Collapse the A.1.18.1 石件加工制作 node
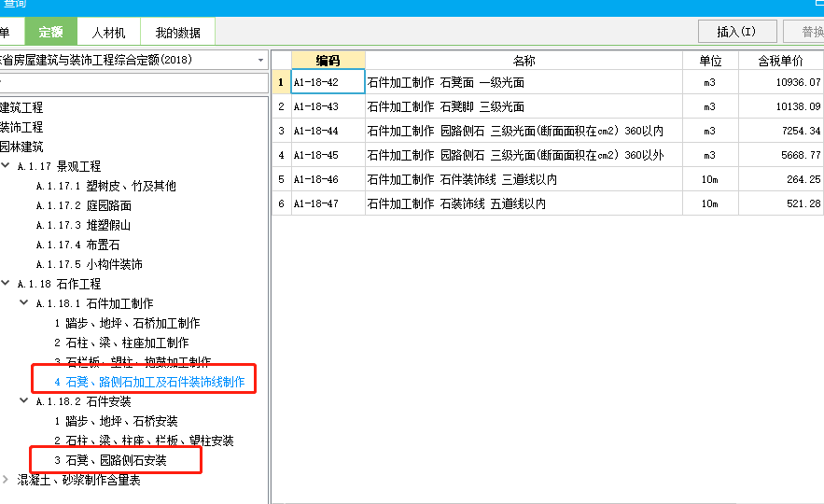This screenshot has width=824, height=504. point(24,302)
